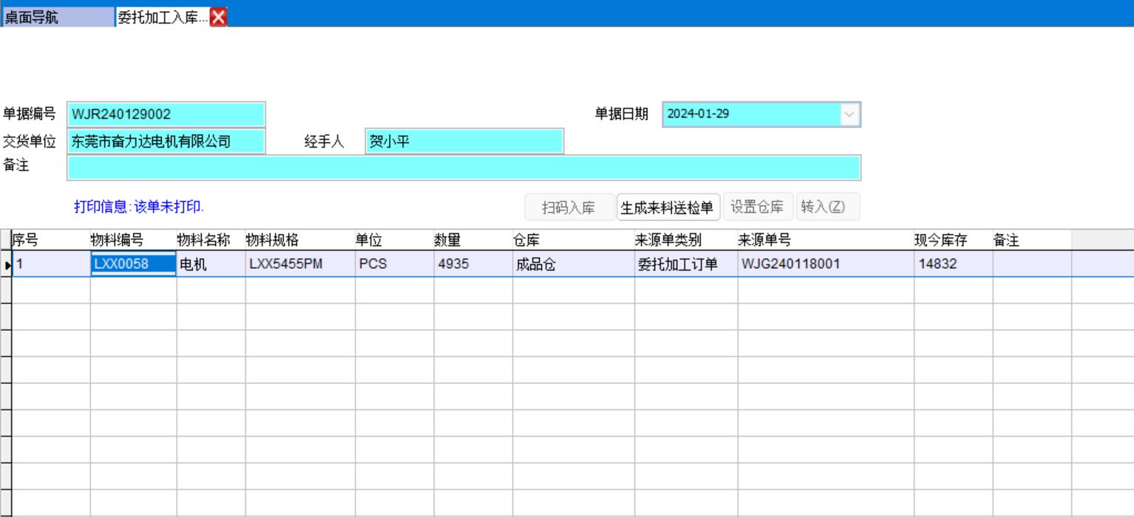Click the 来源单号 cell WJG240118001
This screenshot has width=1134, height=517.
(x=825, y=264)
